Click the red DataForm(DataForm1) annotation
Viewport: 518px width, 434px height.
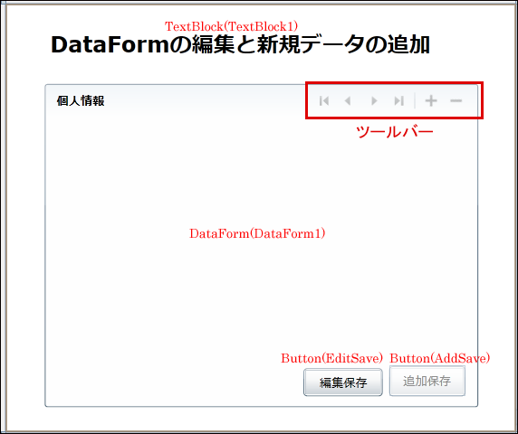click(x=257, y=233)
